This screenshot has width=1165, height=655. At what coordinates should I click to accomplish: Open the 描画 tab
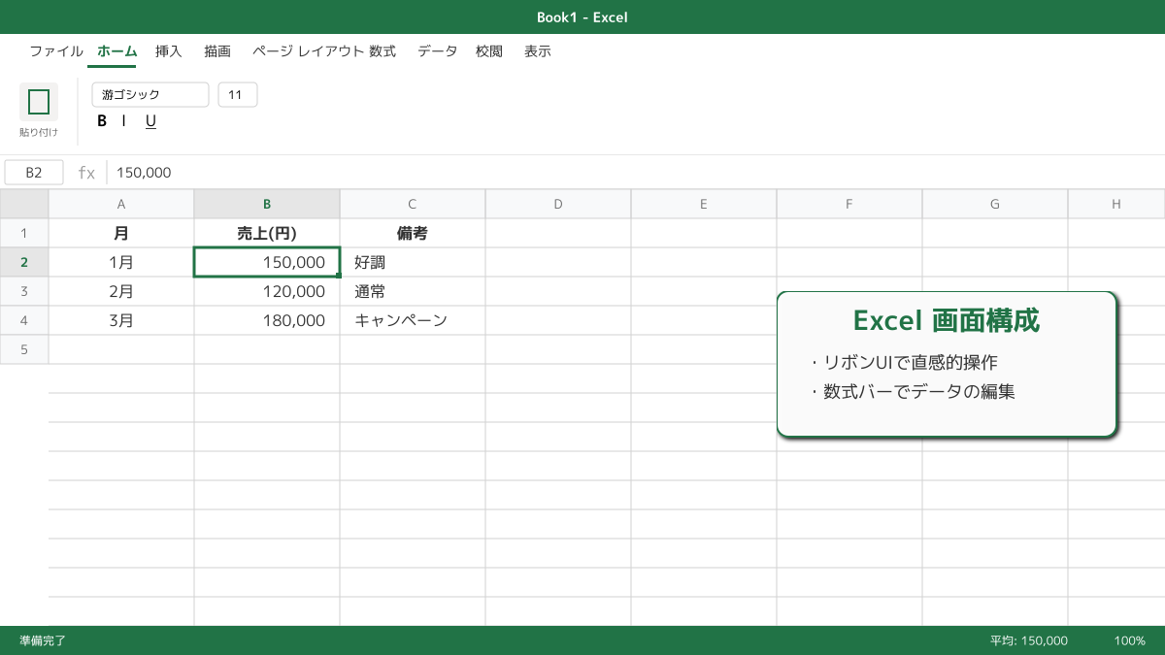[217, 51]
